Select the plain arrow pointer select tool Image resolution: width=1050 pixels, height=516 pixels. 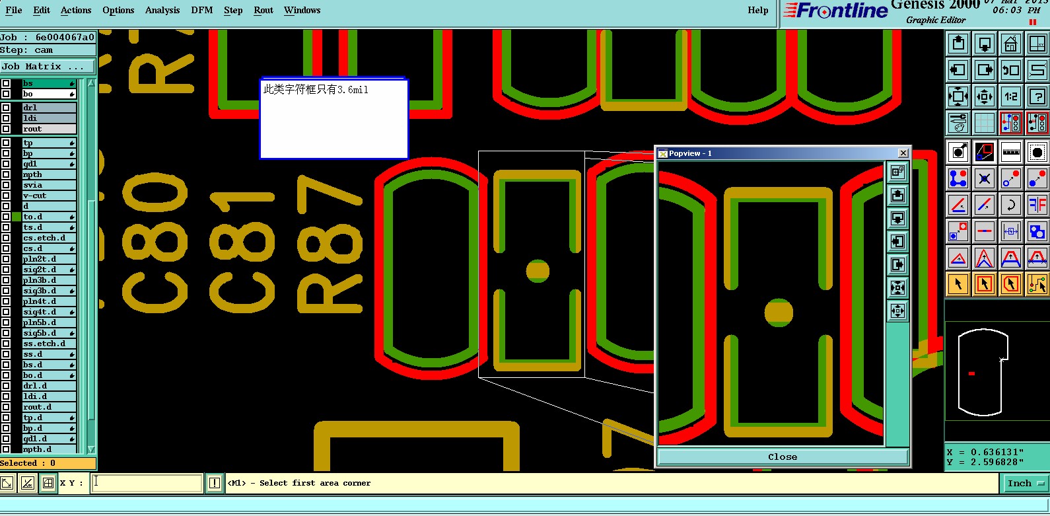(x=958, y=284)
